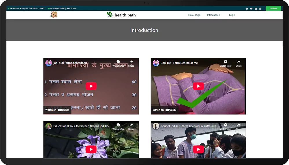Screen dimensions: 289x165
Task: Open title 'Tour of jadi buti farm #dehradun'
Action: point(189,126)
